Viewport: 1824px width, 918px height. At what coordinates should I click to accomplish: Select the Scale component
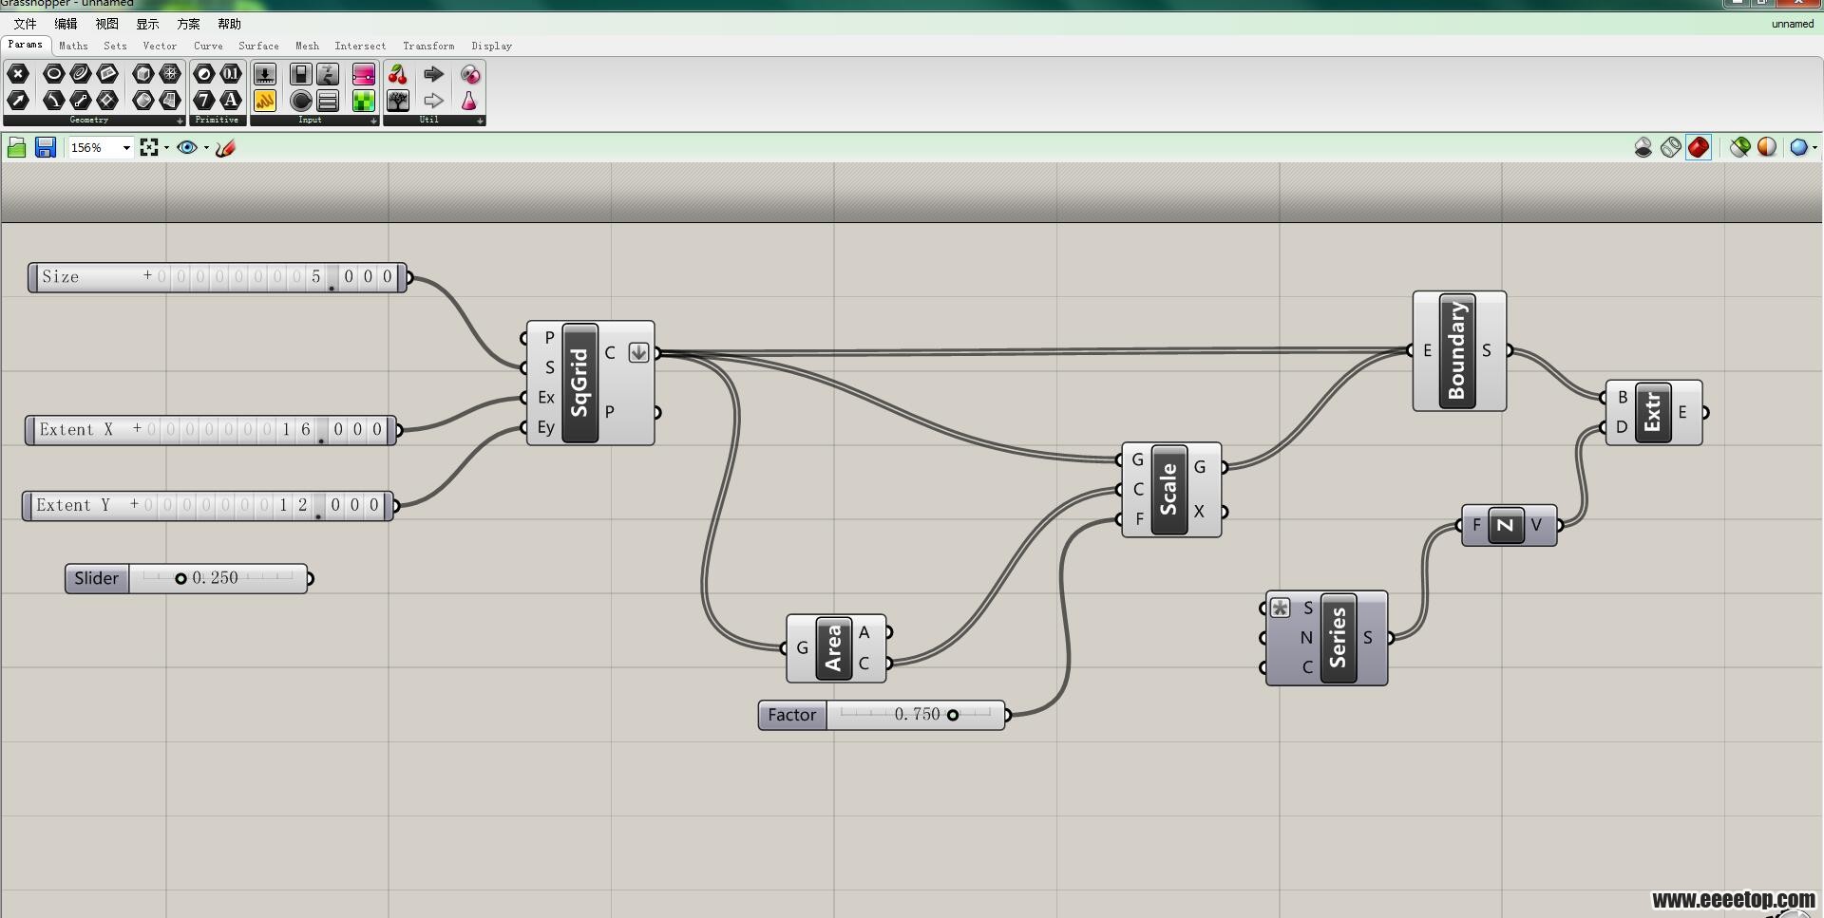[1169, 490]
